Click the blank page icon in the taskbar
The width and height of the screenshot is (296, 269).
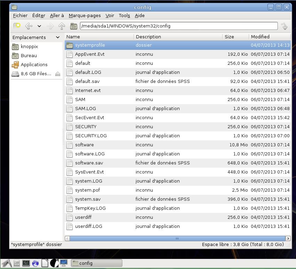[x=45, y=263]
